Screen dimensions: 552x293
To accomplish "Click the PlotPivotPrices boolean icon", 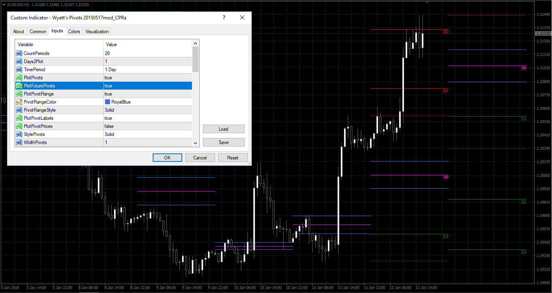I will point(19,126).
